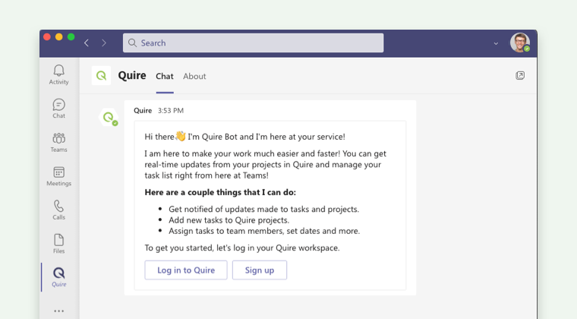Click 'To get you started' line

click(242, 248)
